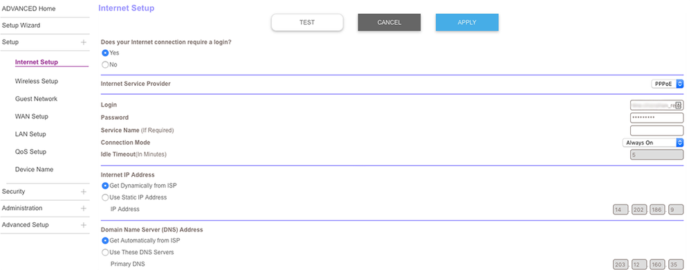This screenshot has height=270, width=691.
Task: Open the Always On connection mode dropdown
Action: click(653, 143)
